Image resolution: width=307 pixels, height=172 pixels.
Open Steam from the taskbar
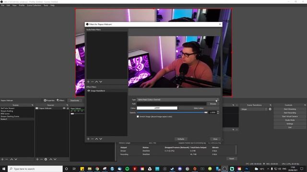click(172, 169)
